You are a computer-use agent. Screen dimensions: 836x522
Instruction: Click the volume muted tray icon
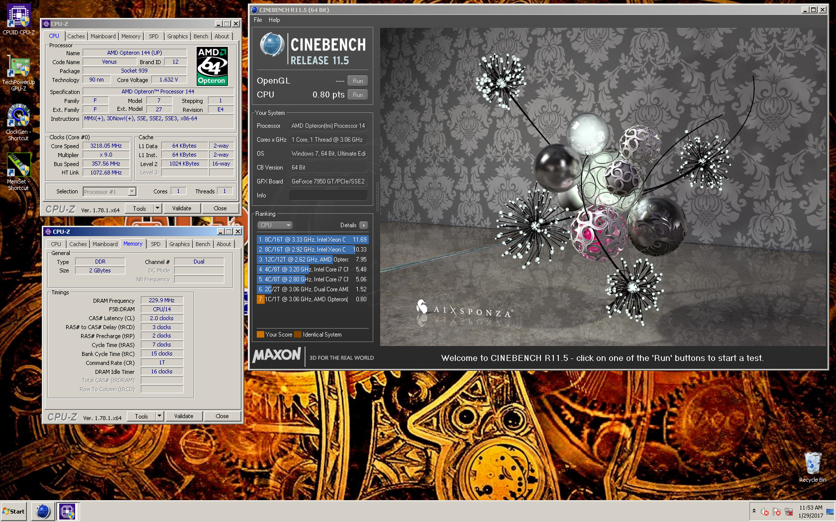tap(765, 512)
